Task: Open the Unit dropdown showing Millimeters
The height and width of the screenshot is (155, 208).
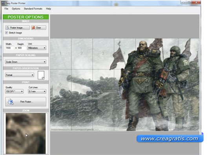Action: [37, 48]
